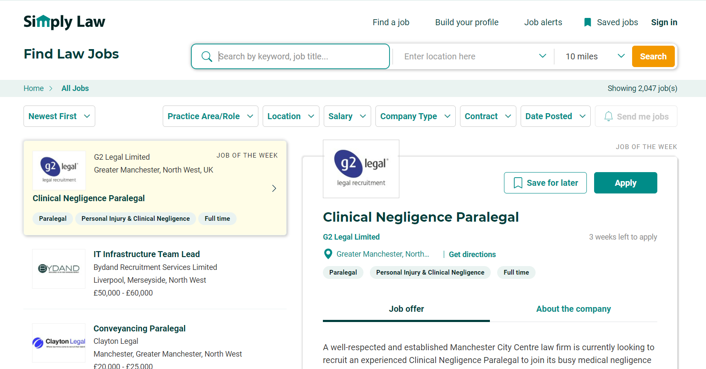The height and width of the screenshot is (369, 706).
Task: Click the Sign in link
Action: [664, 22]
